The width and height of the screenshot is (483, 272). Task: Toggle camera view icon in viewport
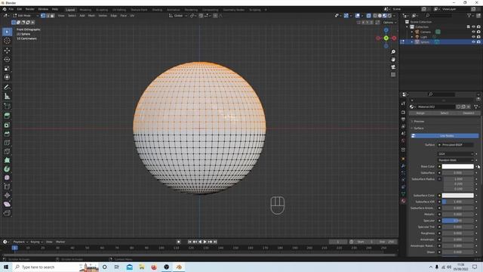(x=393, y=67)
